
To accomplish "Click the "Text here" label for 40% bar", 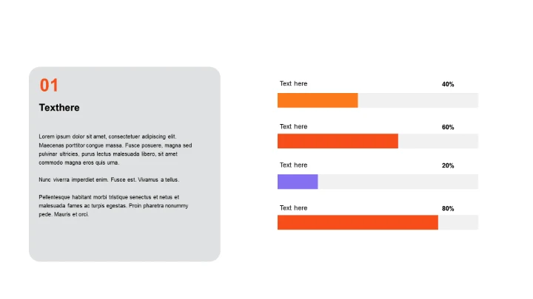I will (x=293, y=84).
